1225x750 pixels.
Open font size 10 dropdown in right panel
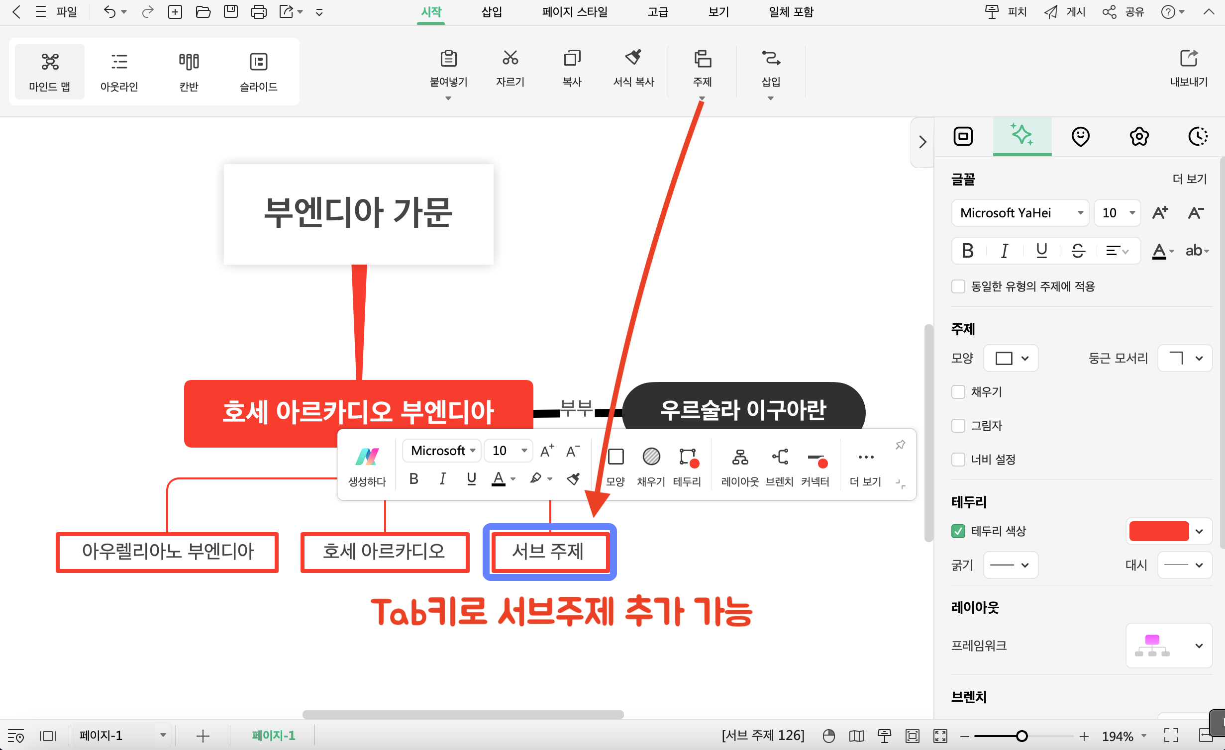(1118, 213)
